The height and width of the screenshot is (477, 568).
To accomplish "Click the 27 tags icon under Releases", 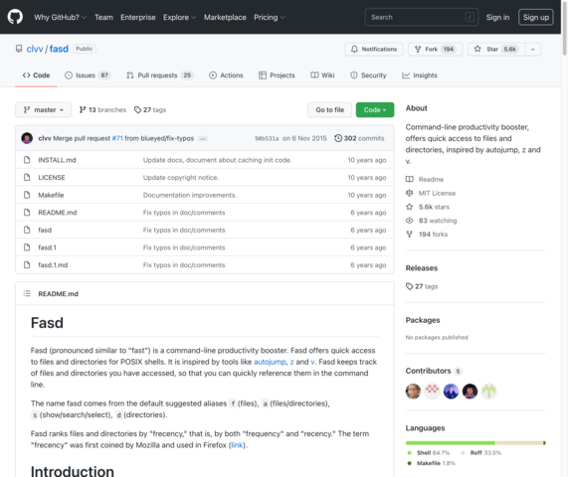I will [x=409, y=286].
